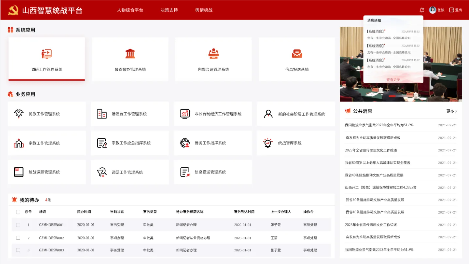Check the select-all checkbox in table header

pos(18,212)
